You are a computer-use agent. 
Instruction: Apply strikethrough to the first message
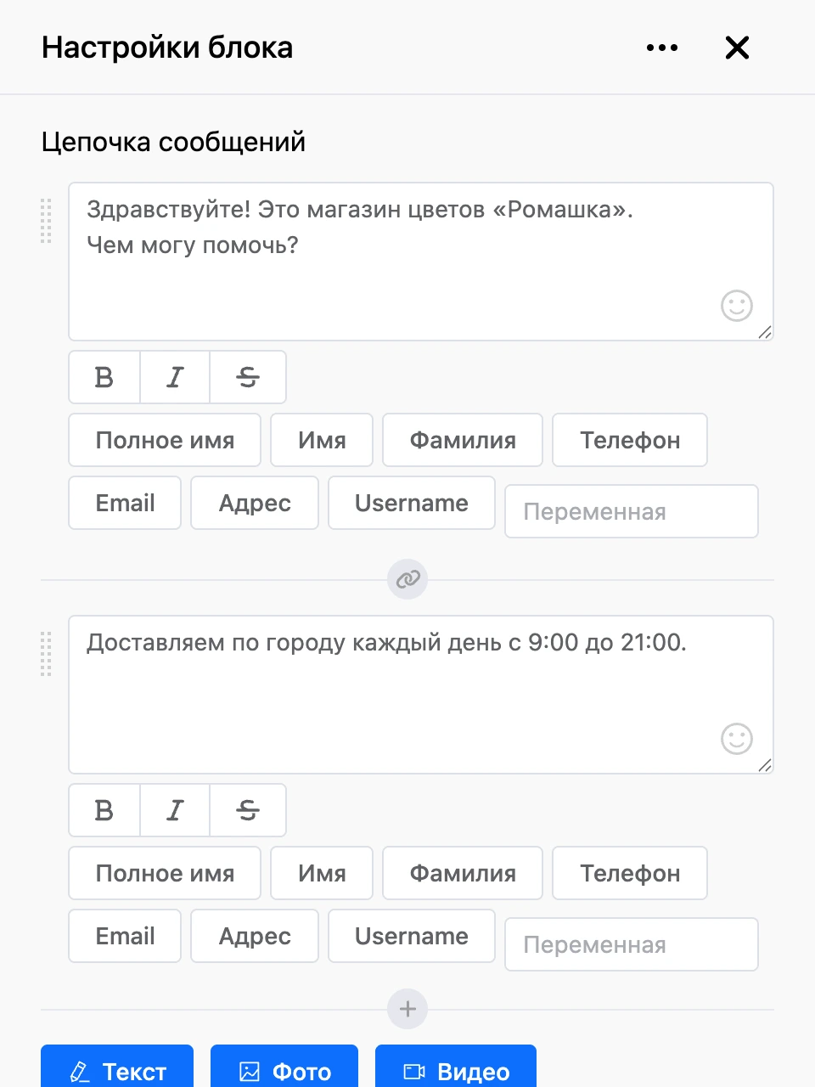point(248,377)
